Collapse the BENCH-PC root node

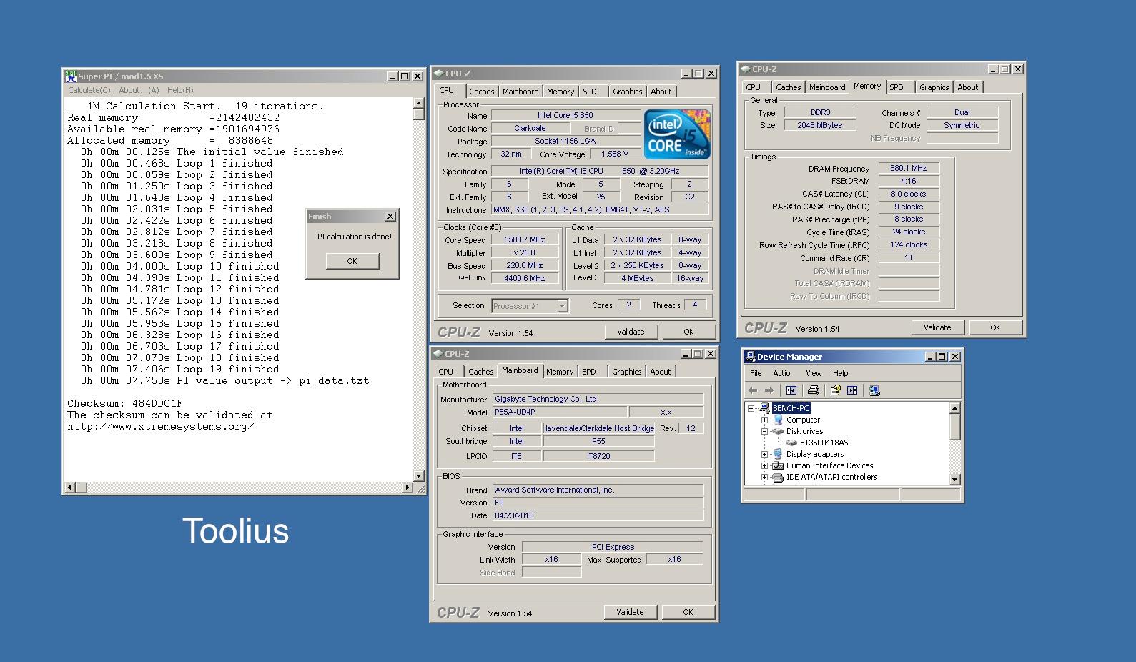(x=751, y=408)
